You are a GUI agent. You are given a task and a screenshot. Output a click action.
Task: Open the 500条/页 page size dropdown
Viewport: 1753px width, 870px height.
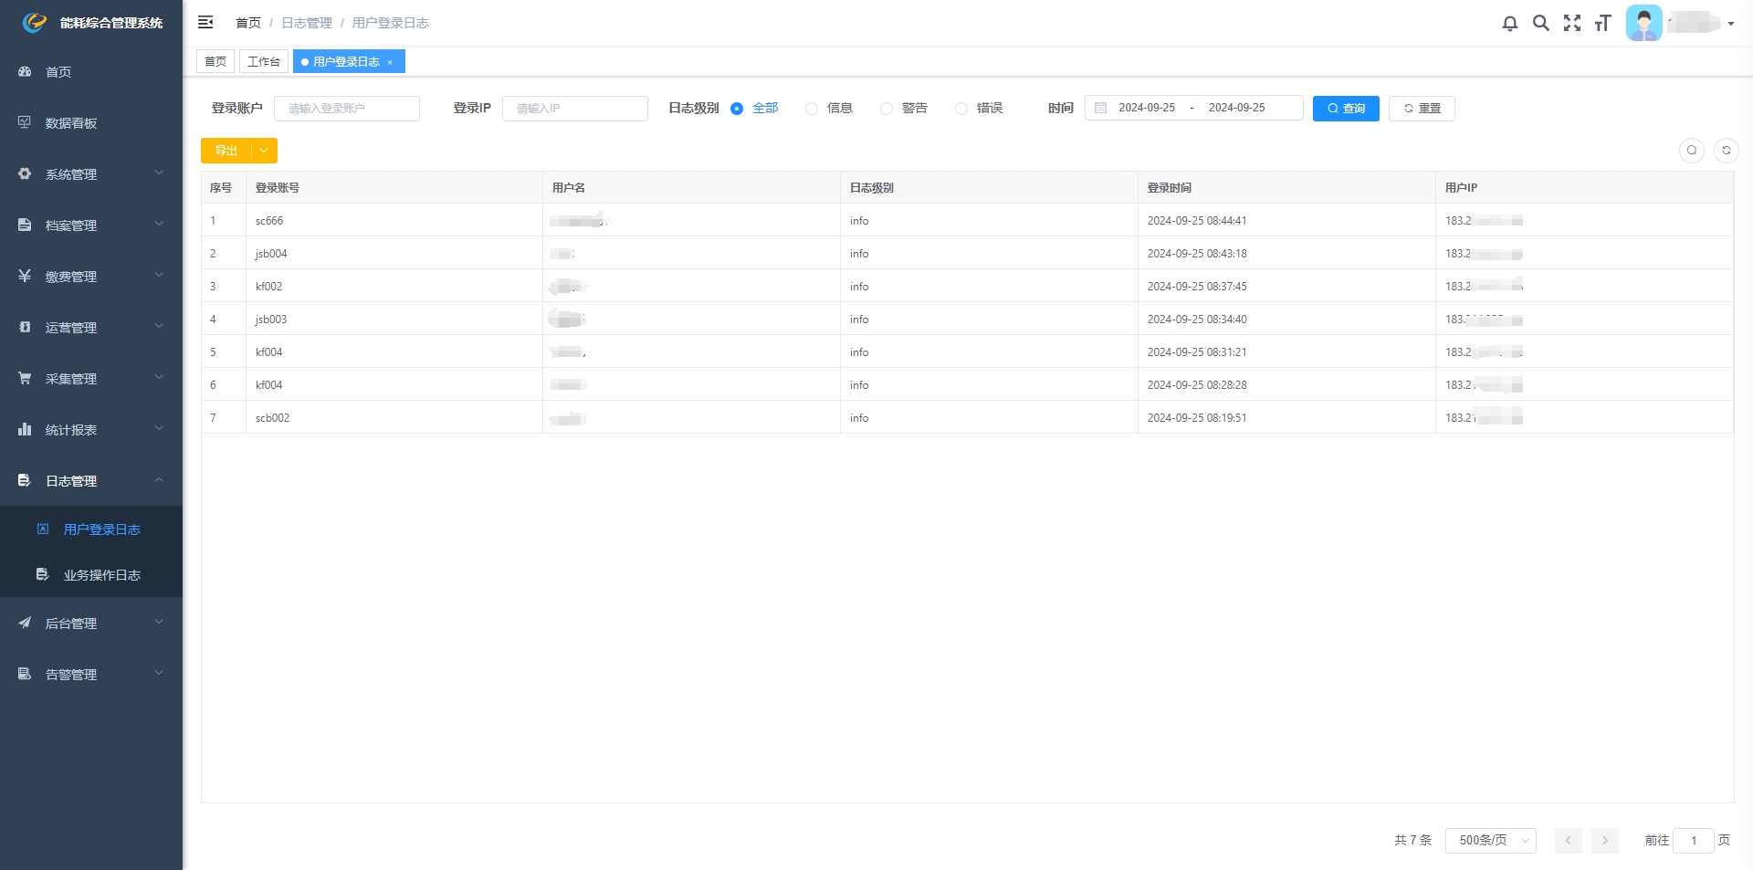point(1490,840)
